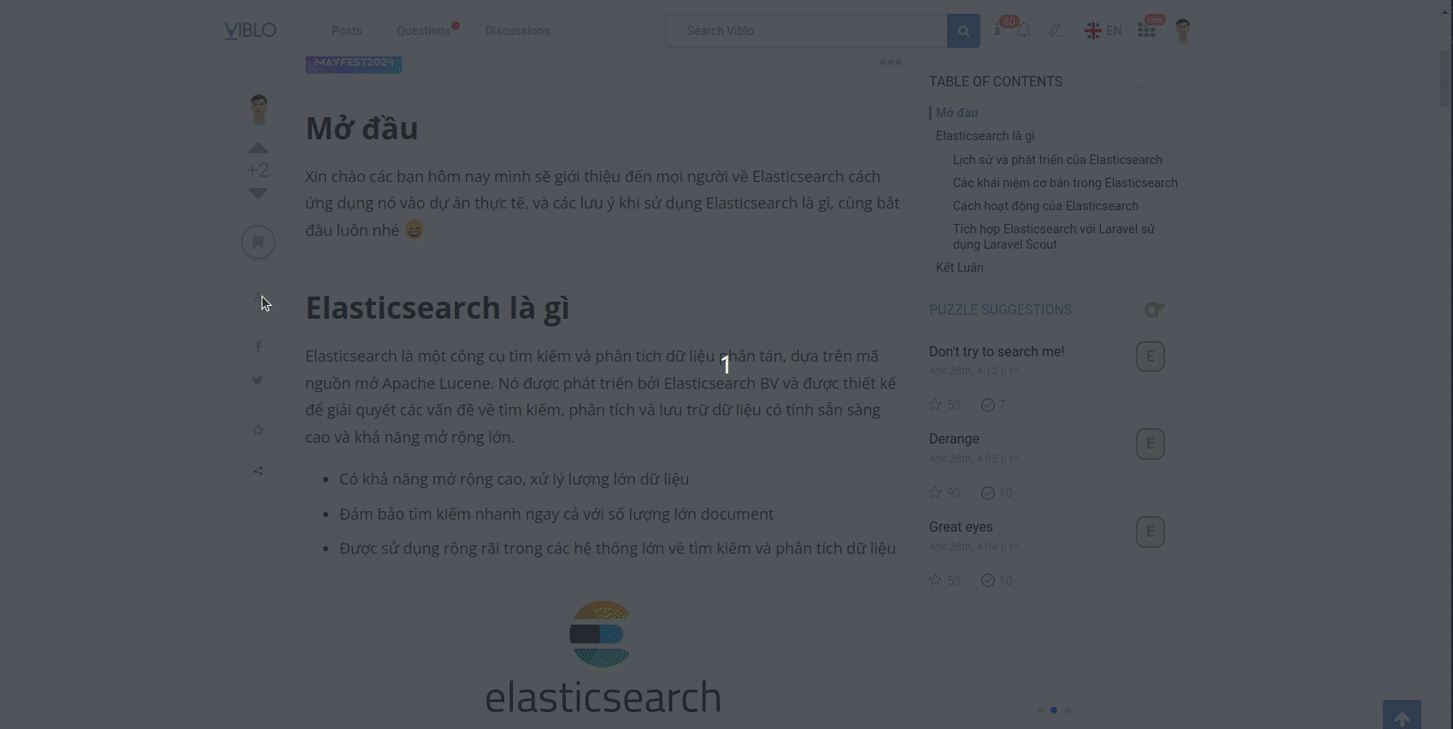Click the star icon under 'Don't try to search me!'
Screen dimensions: 1453x729
(x=935, y=405)
